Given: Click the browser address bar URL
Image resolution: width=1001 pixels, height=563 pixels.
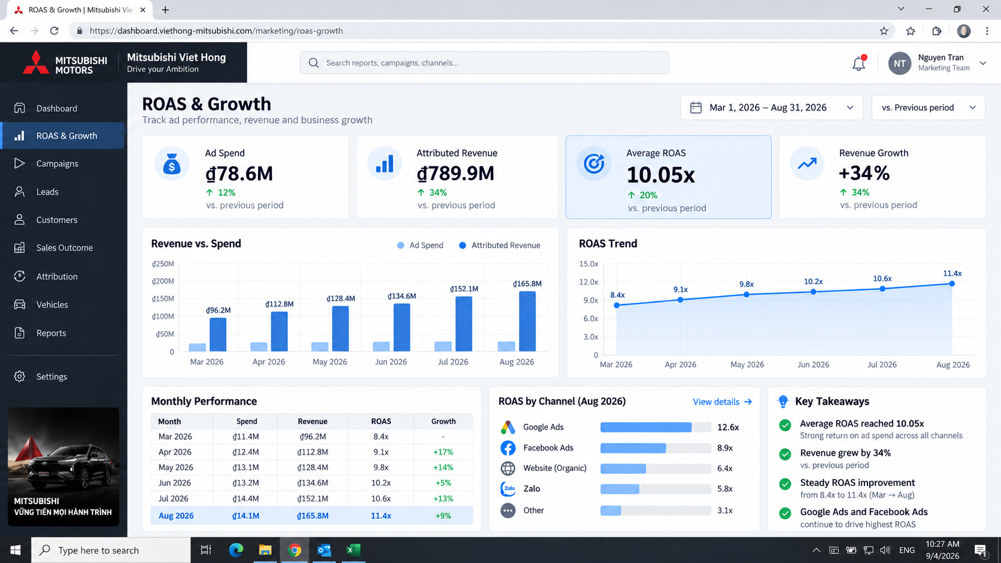Looking at the screenshot, I should click(x=216, y=31).
